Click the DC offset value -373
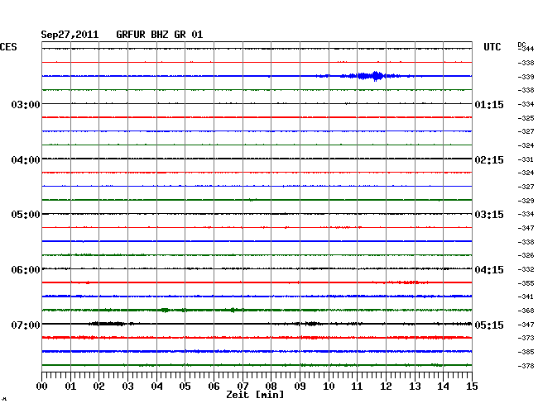 coord(526,338)
